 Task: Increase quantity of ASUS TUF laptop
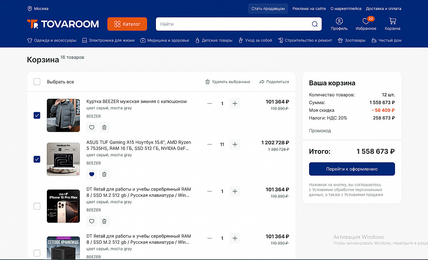[235, 144]
